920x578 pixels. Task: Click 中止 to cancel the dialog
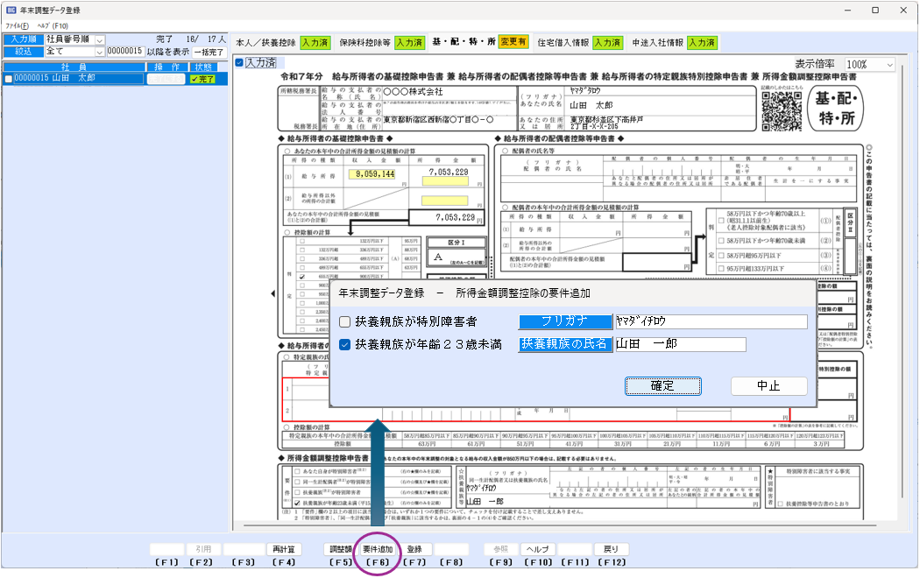[768, 386]
